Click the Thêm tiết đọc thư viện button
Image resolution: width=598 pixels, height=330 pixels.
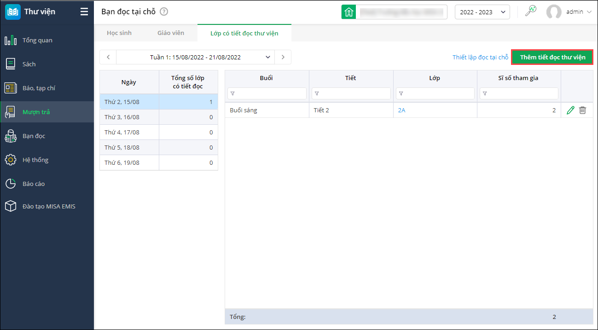coord(552,57)
